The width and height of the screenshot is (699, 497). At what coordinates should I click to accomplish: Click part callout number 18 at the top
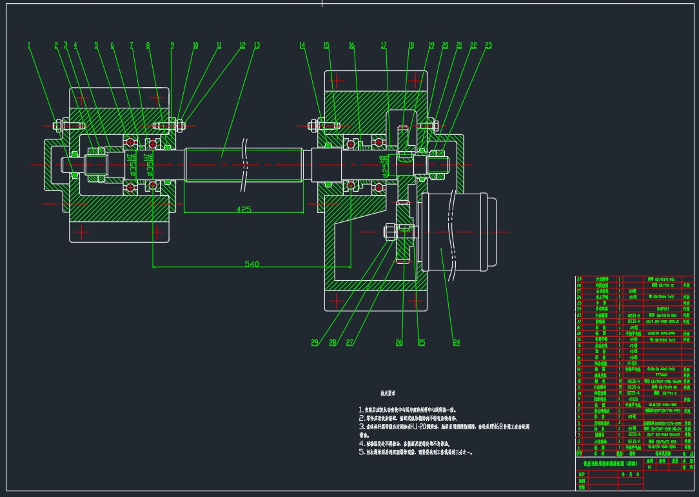tap(411, 46)
